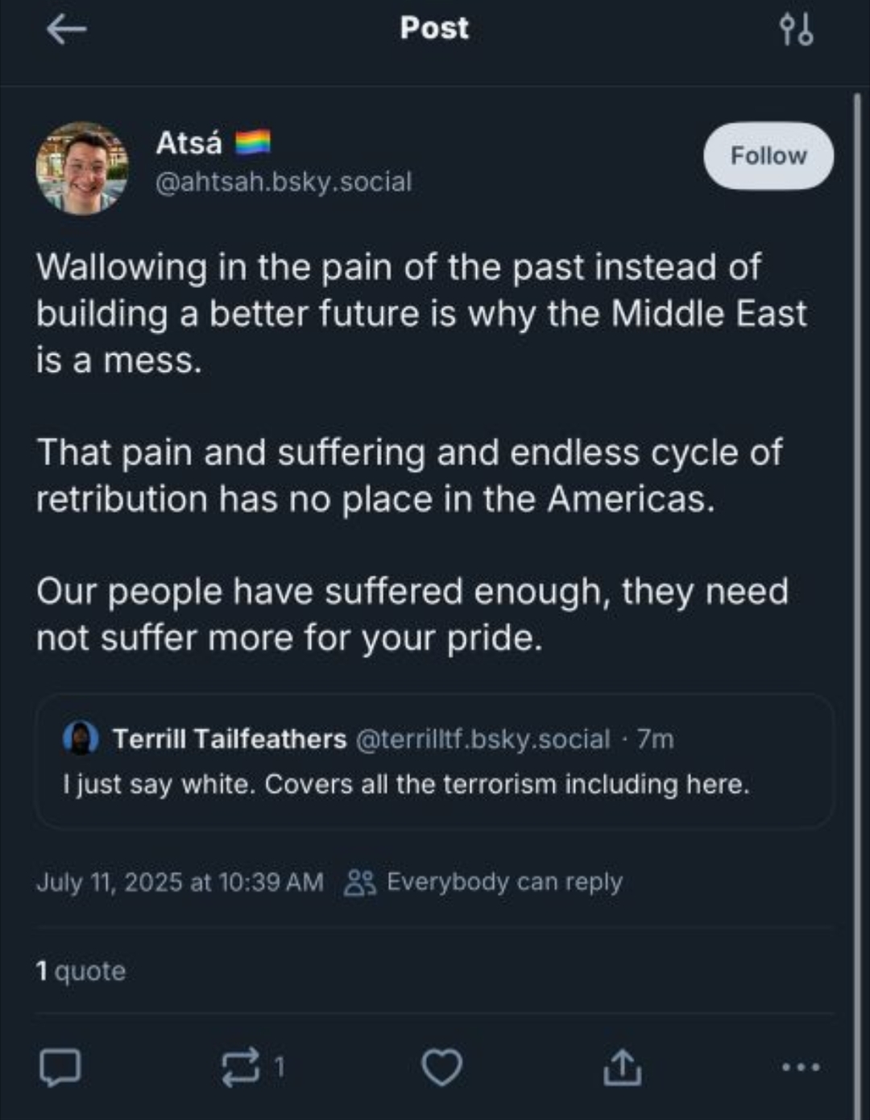The image size is (870, 1120).
Task: Click the reply speech bubble icon
Action: click(x=60, y=1067)
